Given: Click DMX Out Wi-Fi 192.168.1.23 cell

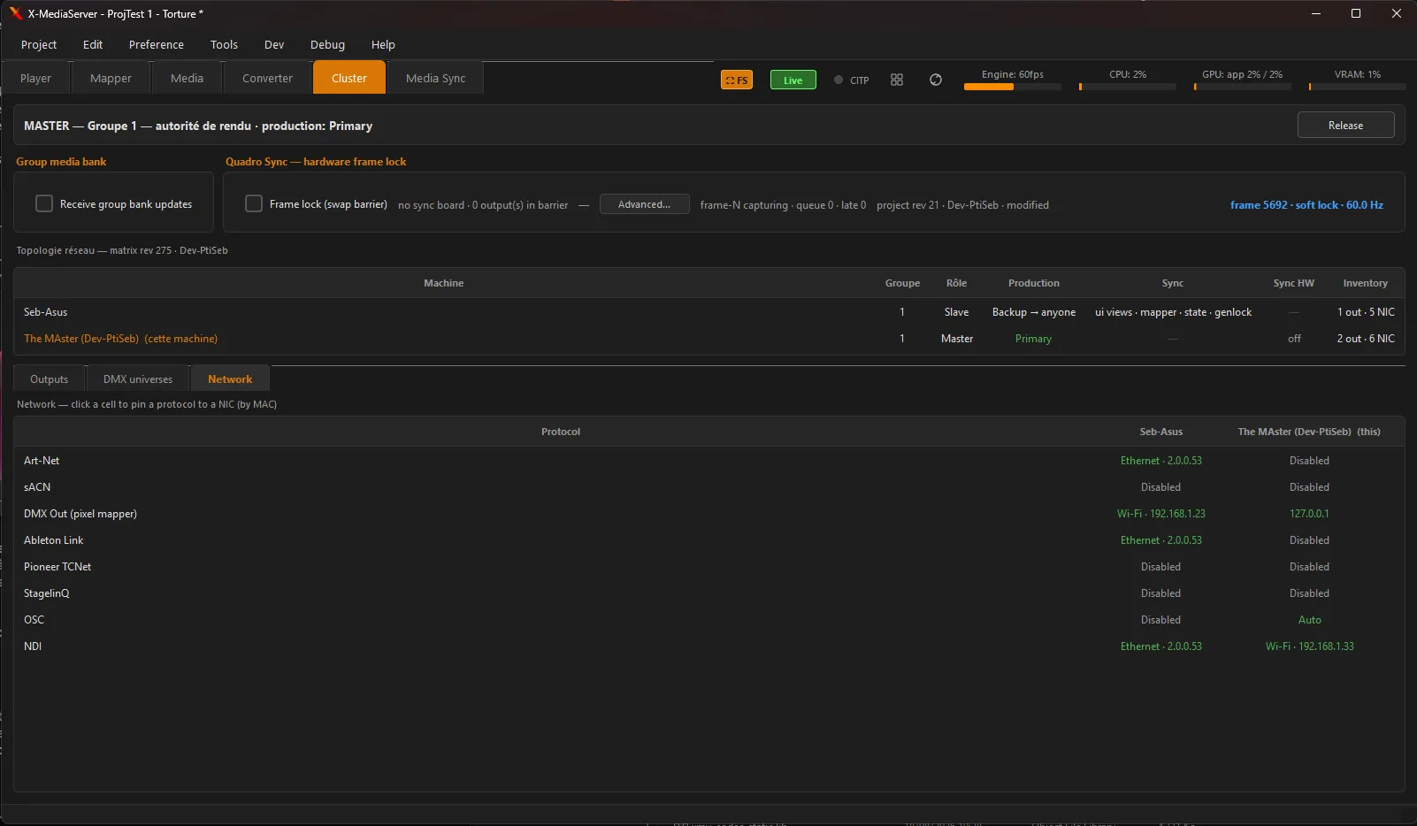Looking at the screenshot, I should 1160,514.
